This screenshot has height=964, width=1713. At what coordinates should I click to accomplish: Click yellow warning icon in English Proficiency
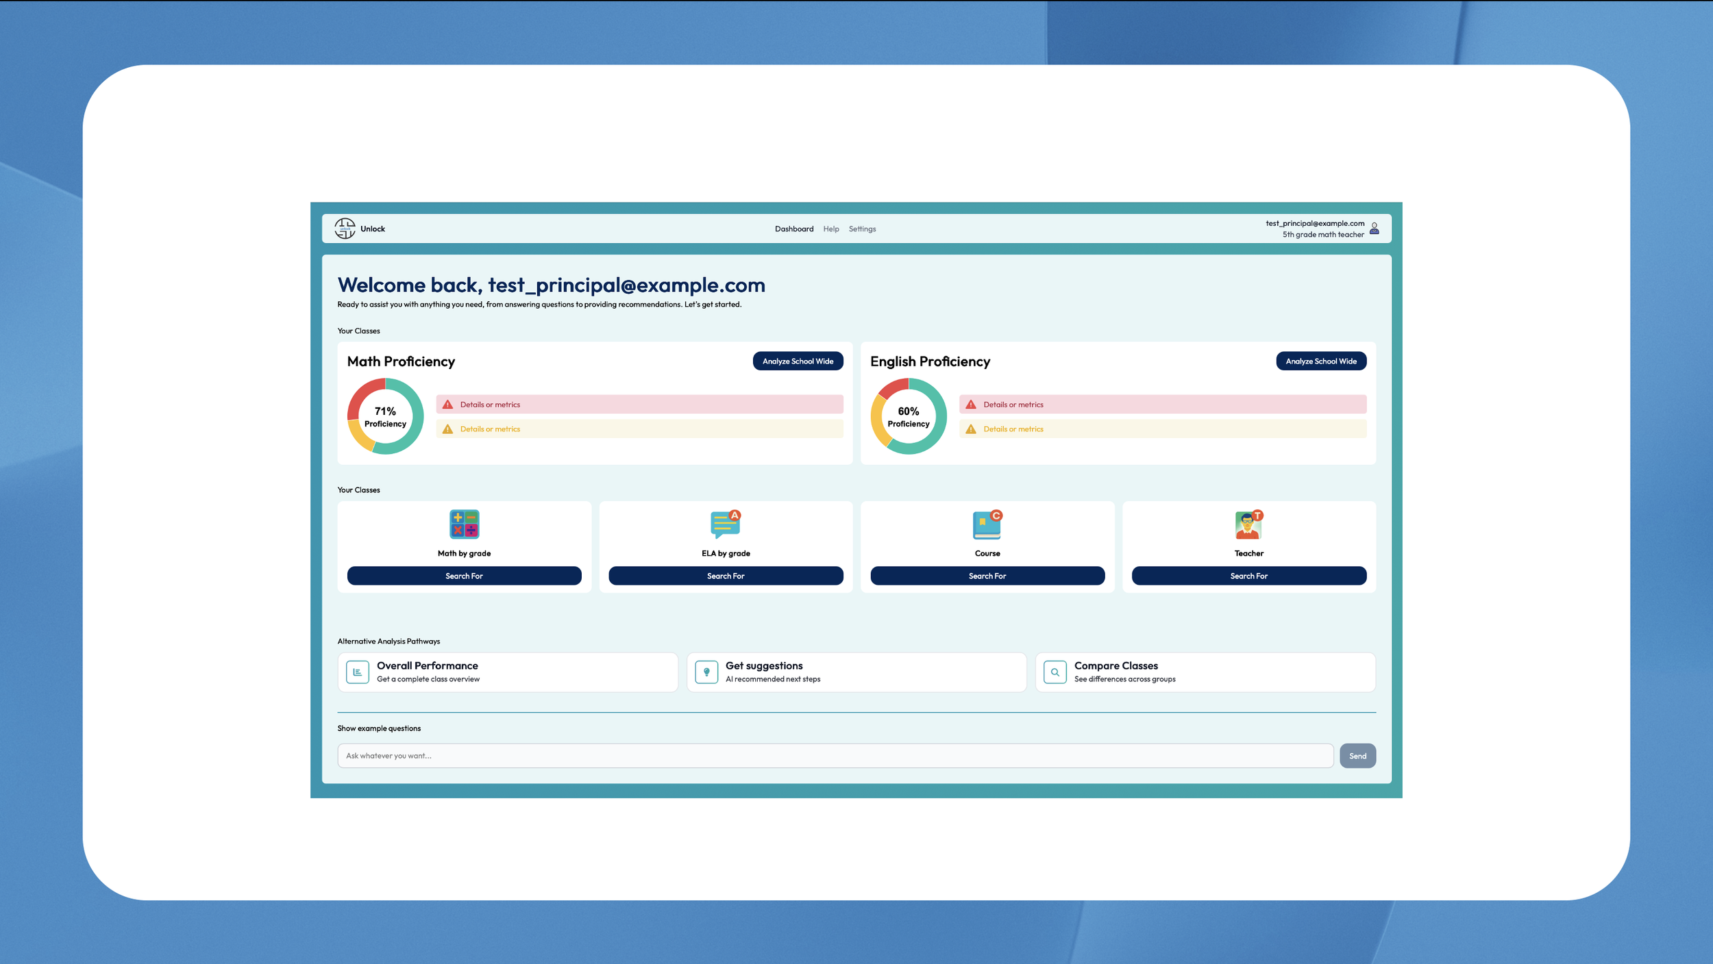pyautogui.click(x=971, y=429)
